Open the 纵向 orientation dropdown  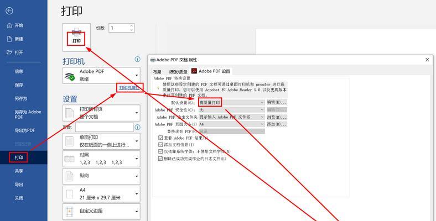click(101, 176)
